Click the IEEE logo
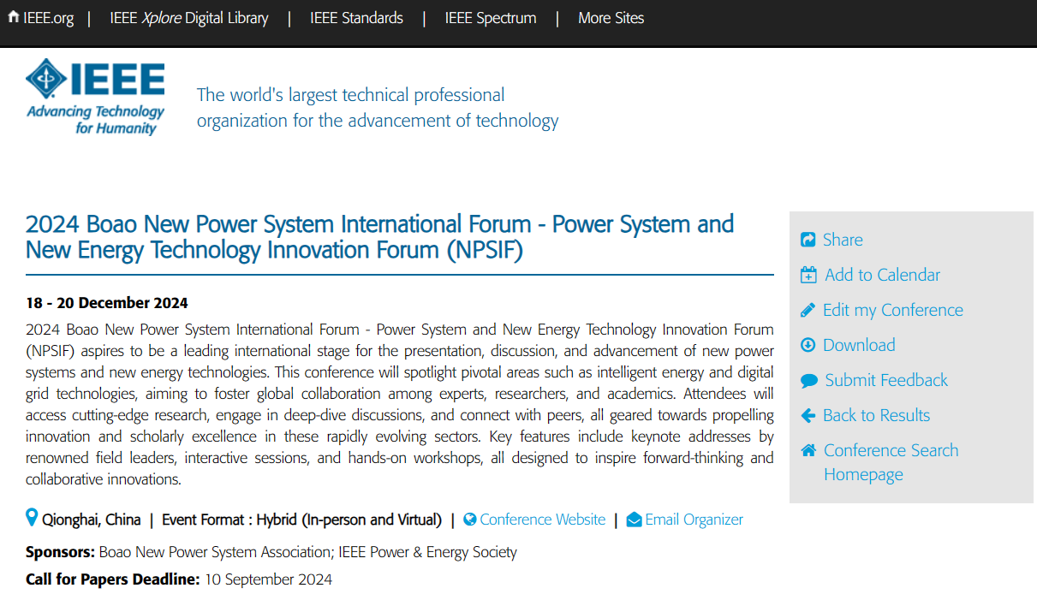 point(95,97)
